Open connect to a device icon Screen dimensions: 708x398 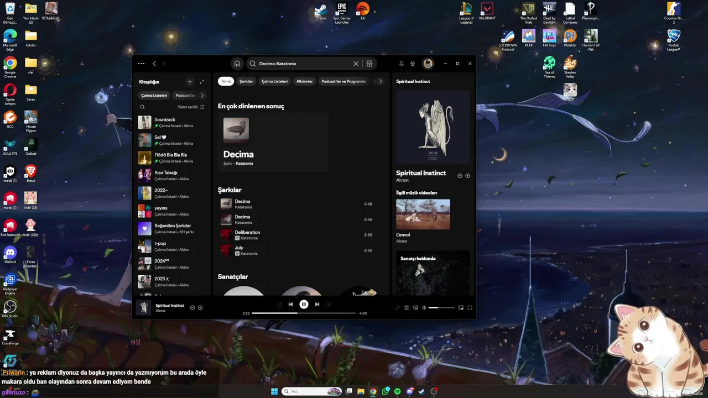tap(415, 307)
